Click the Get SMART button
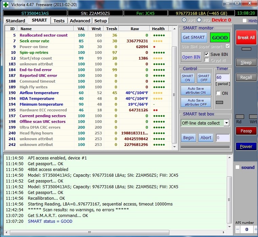 tap(194, 38)
